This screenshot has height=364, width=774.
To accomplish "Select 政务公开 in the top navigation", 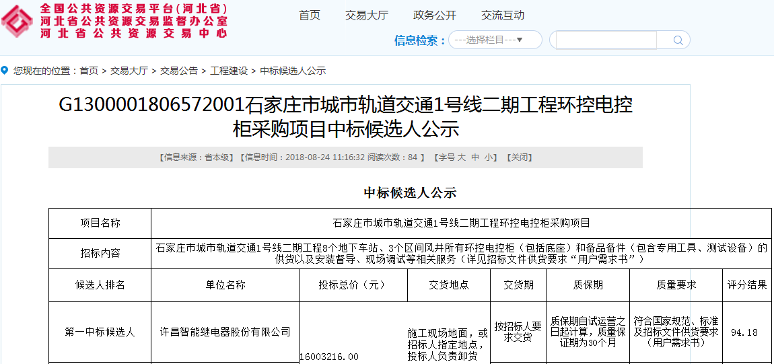I will [435, 15].
